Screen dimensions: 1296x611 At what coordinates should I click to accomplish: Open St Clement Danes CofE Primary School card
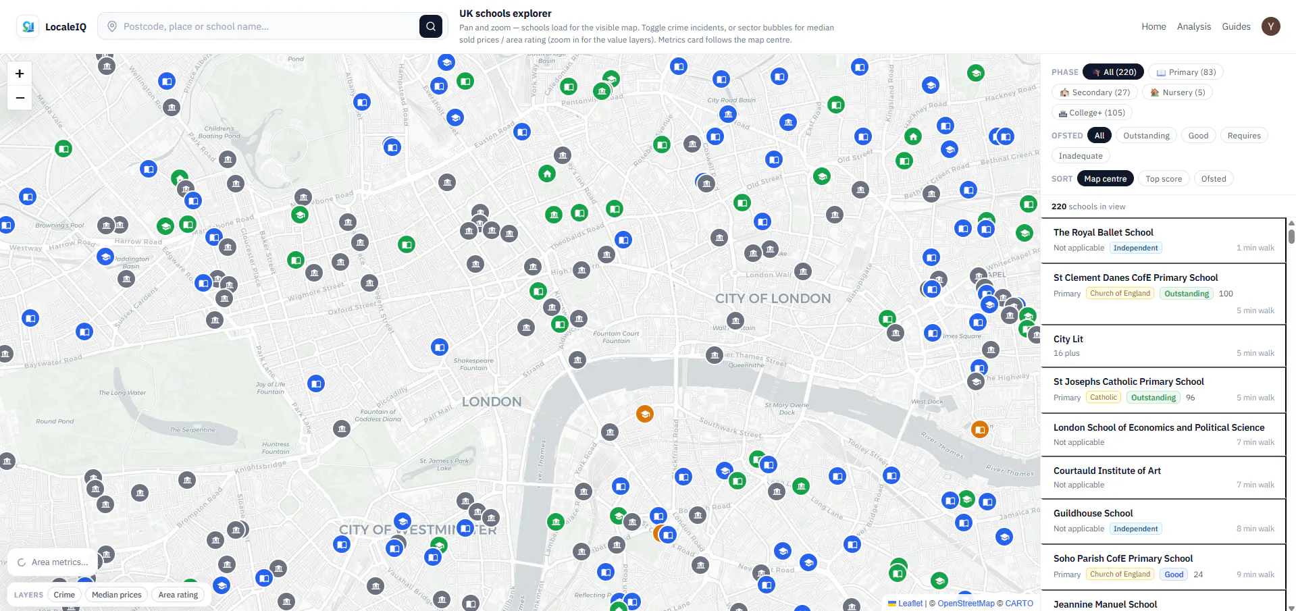[x=1164, y=294]
